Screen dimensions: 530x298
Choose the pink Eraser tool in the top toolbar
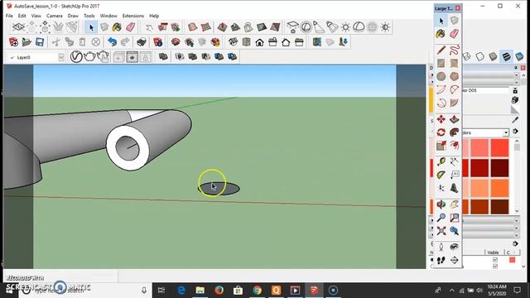(x=131, y=27)
